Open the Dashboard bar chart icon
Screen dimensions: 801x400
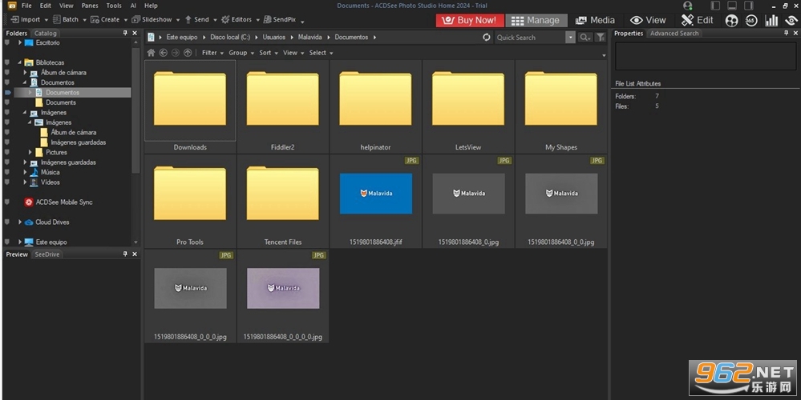[x=771, y=20]
